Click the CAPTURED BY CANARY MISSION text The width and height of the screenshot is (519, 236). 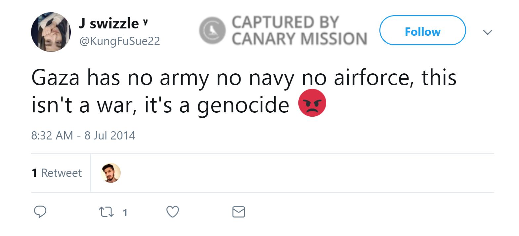299,30
